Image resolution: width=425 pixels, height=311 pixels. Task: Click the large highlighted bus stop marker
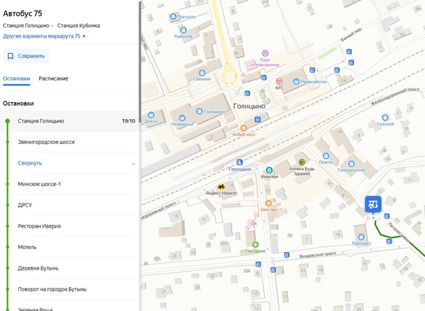(373, 204)
